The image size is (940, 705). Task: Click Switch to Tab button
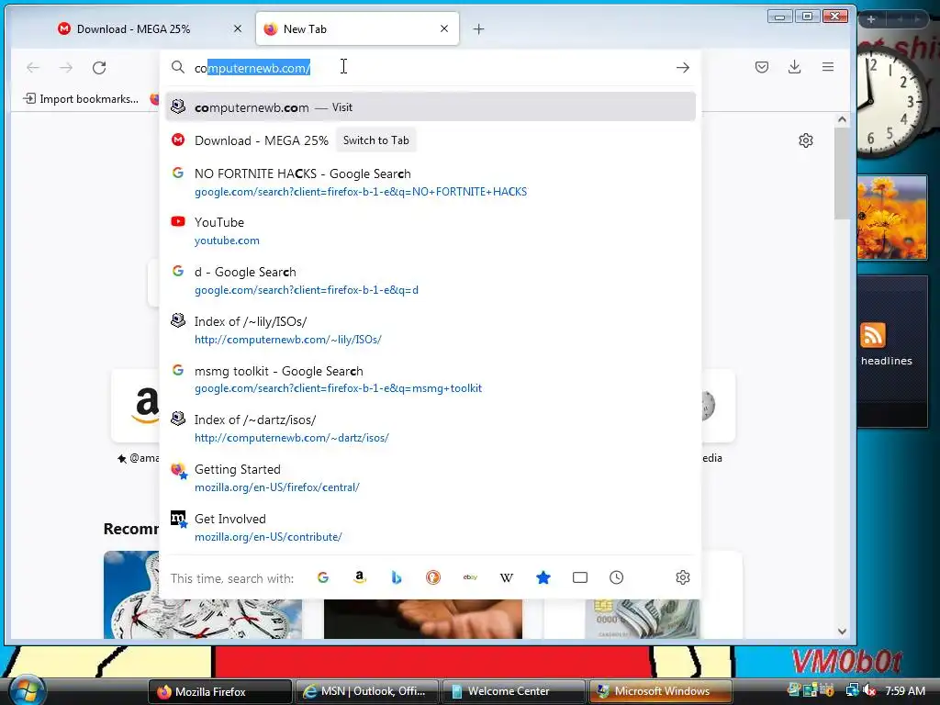(x=375, y=140)
